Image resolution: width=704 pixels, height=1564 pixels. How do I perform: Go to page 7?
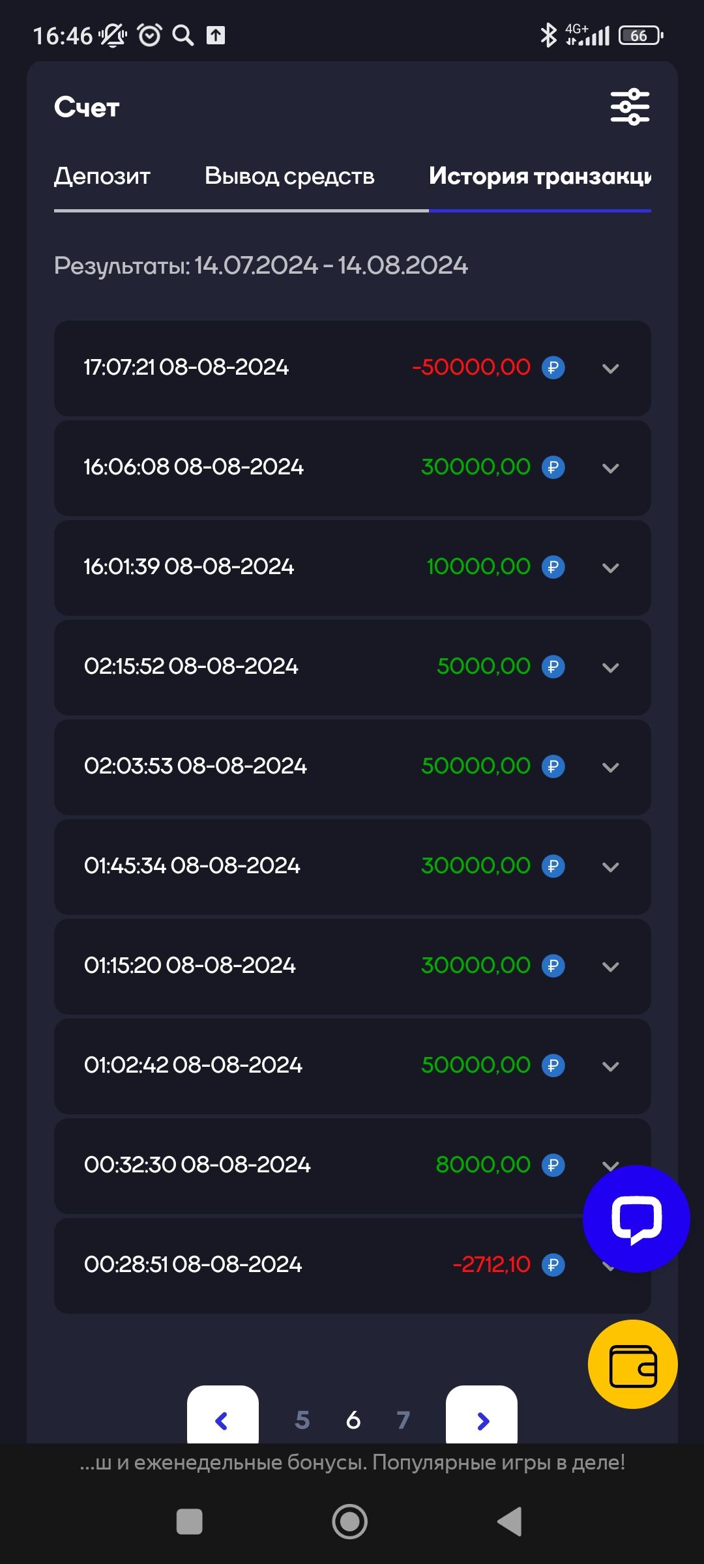coord(403,1419)
